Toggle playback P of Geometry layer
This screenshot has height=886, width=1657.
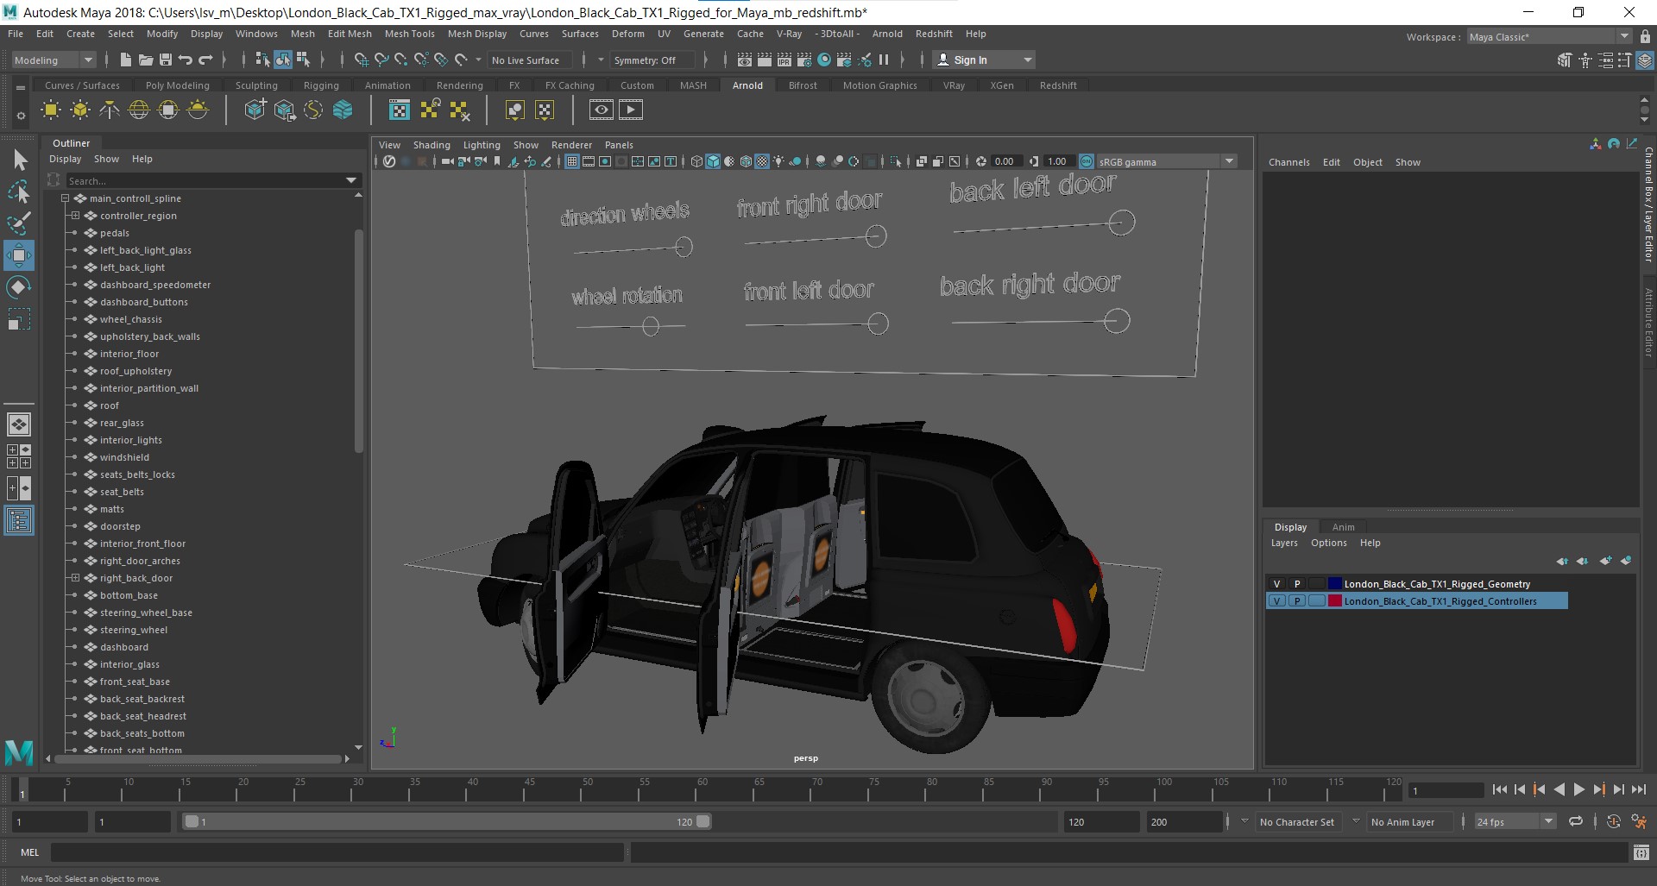click(x=1297, y=584)
